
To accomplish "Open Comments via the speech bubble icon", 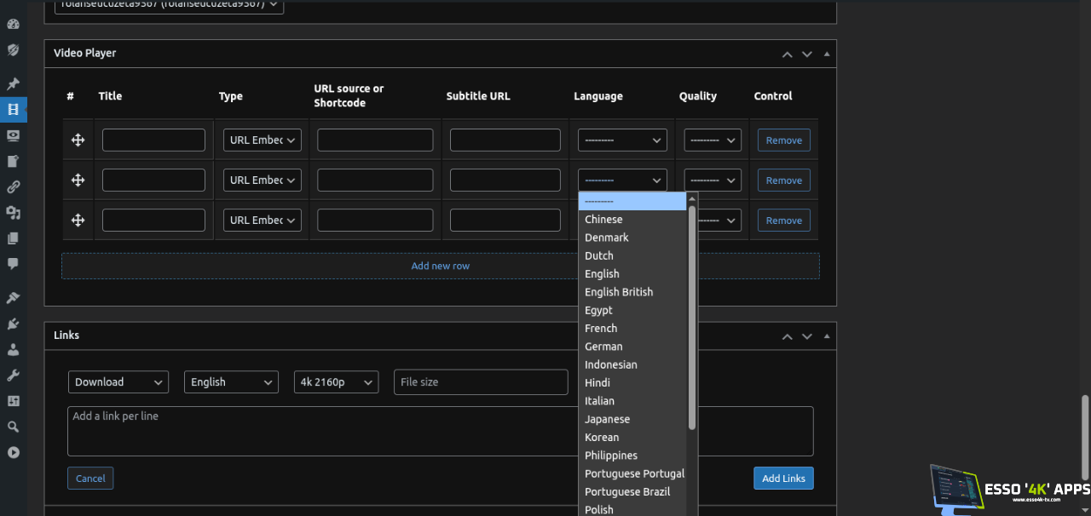I will pos(13,264).
